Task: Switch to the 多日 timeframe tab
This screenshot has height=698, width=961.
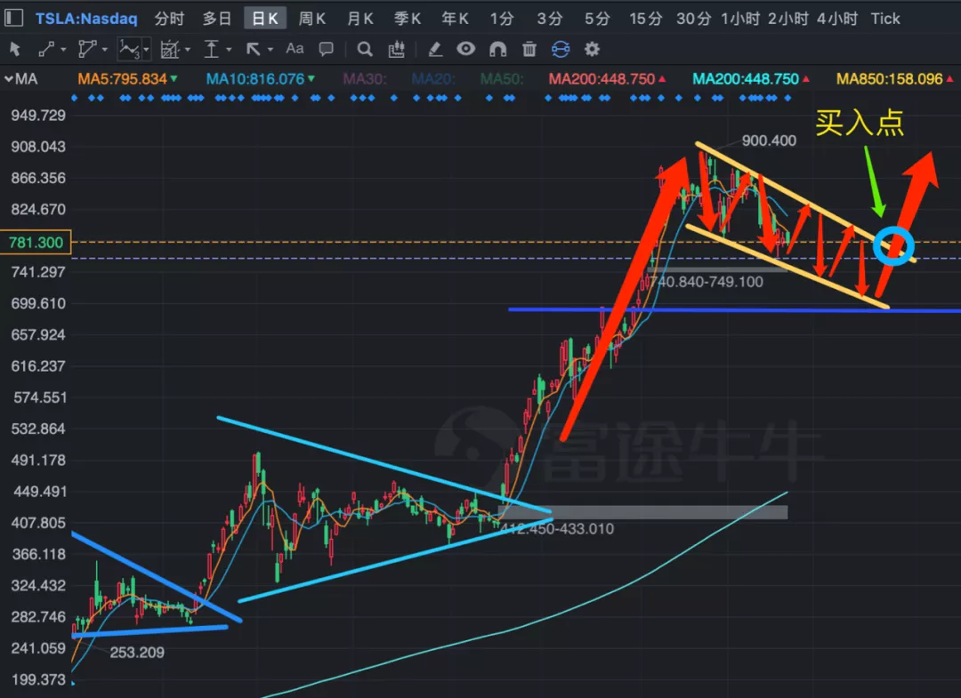Action: [x=217, y=19]
